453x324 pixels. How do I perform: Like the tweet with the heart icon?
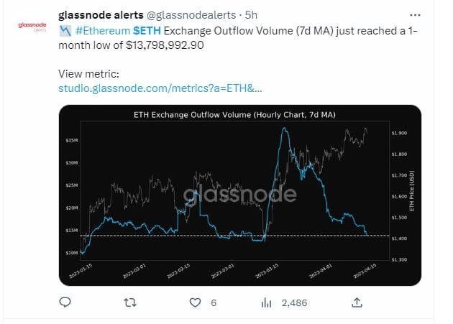[x=195, y=303]
